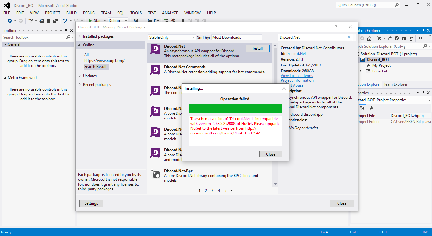Screen dimensions: 432x236
Task: Click the Property Pages wrench icon
Action: pyautogui.click(x=371, y=108)
